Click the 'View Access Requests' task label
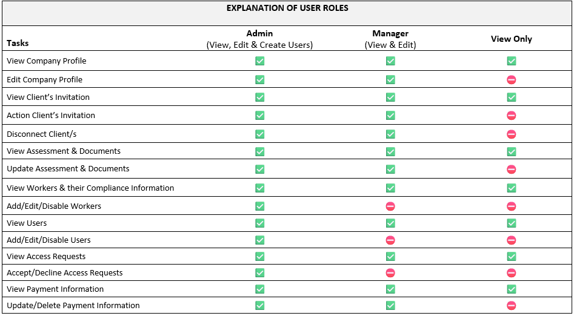574x316 pixels. coord(46,257)
